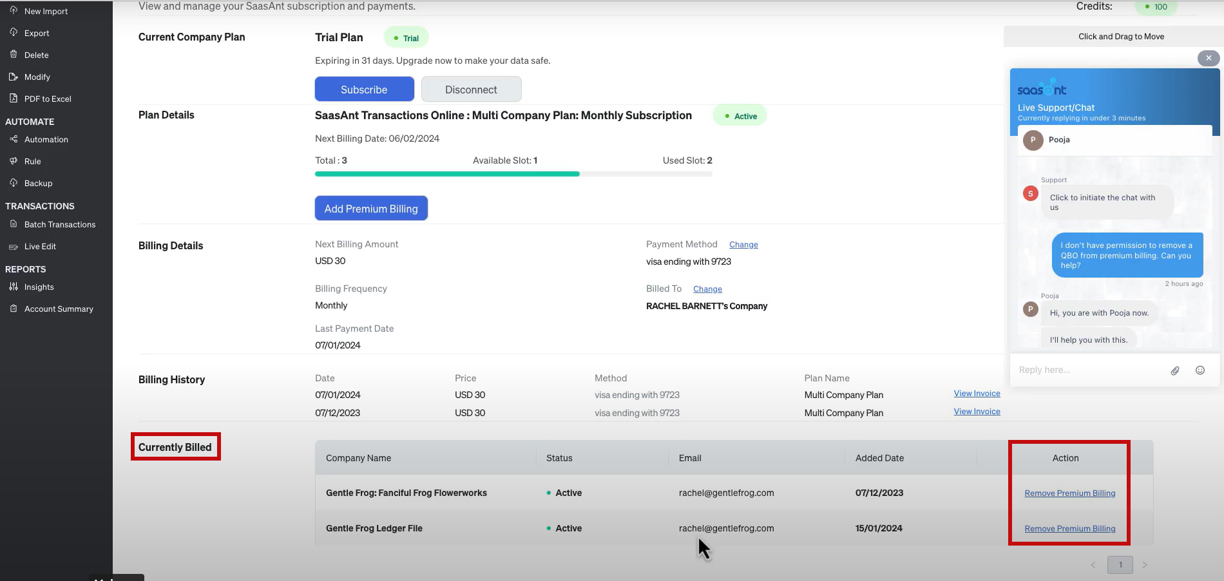Go to the next page arrow
The height and width of the screenshot is (581, 1224).
(1145, 565)
